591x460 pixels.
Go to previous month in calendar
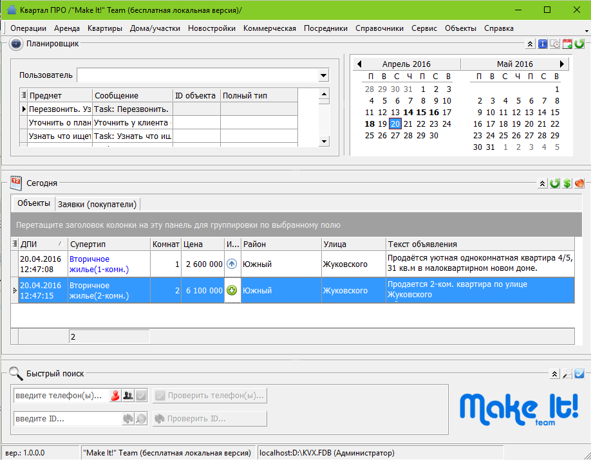coord(359,64)
